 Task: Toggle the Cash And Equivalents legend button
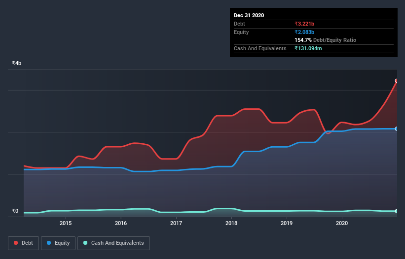click(x=113, y=243)
